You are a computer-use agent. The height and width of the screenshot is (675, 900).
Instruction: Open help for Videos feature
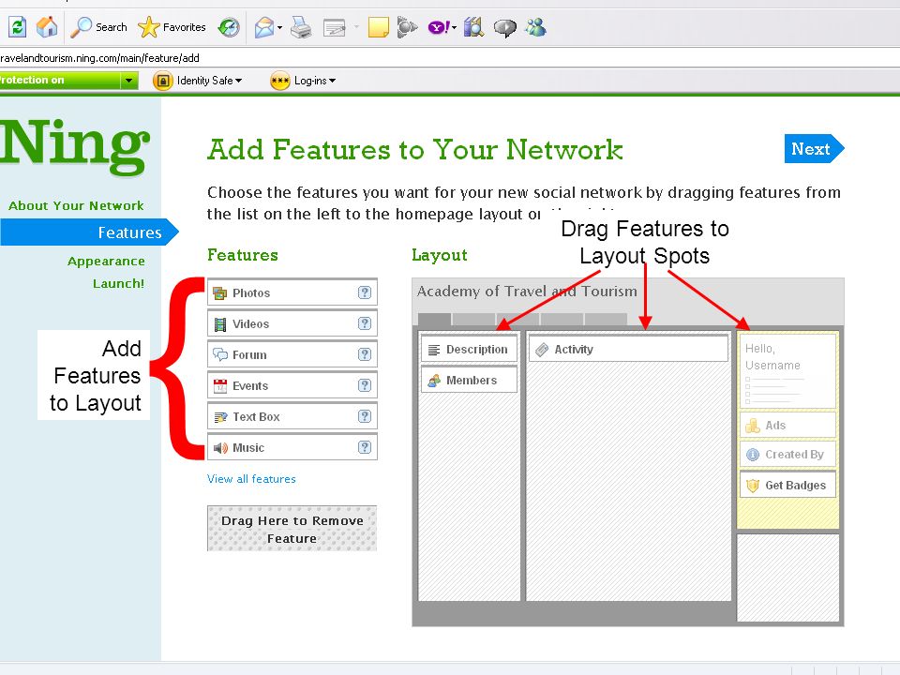pos(365,323)
